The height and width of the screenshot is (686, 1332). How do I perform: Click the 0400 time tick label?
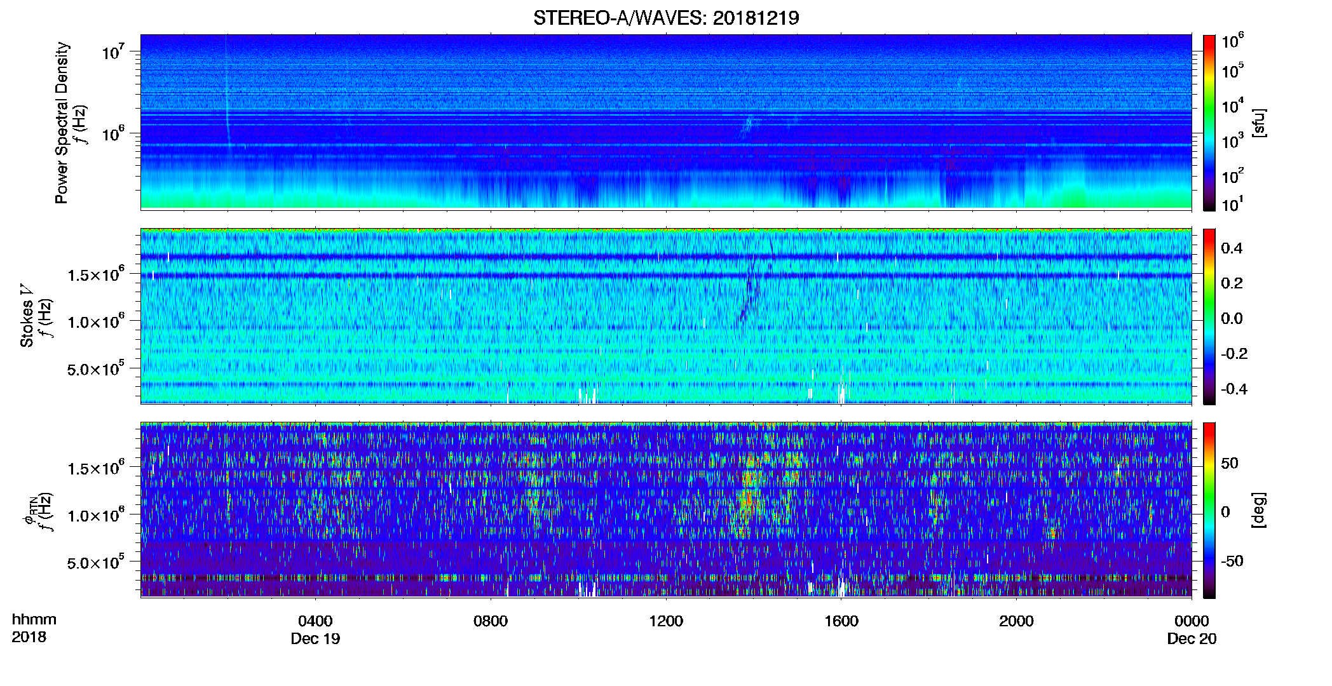click(315, 621)
